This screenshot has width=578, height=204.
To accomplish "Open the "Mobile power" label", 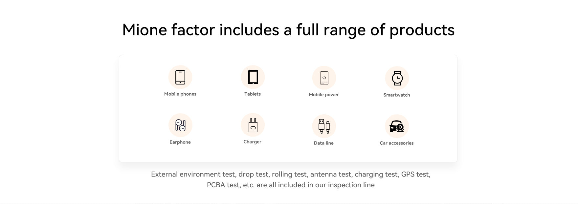I will point(324,95).
